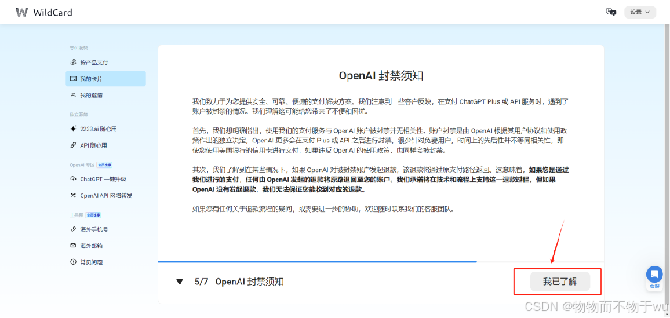Click the 我的卡片 card icon
The height and width of the screenshot is (318, 670).
(x=73, y=79)
